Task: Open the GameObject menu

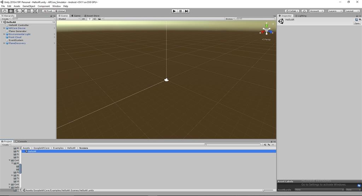Action: tap(29, 6)
